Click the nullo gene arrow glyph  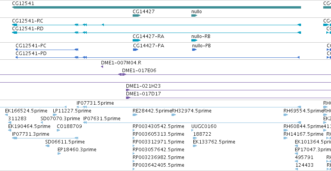coord(194,16)
